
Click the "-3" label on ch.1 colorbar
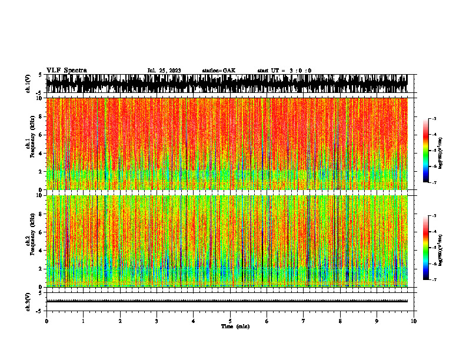[x=434, y=119]
